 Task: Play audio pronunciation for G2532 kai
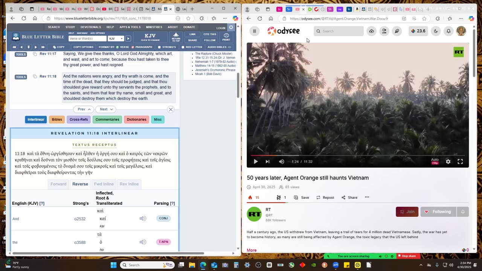(x=143, y=218)
